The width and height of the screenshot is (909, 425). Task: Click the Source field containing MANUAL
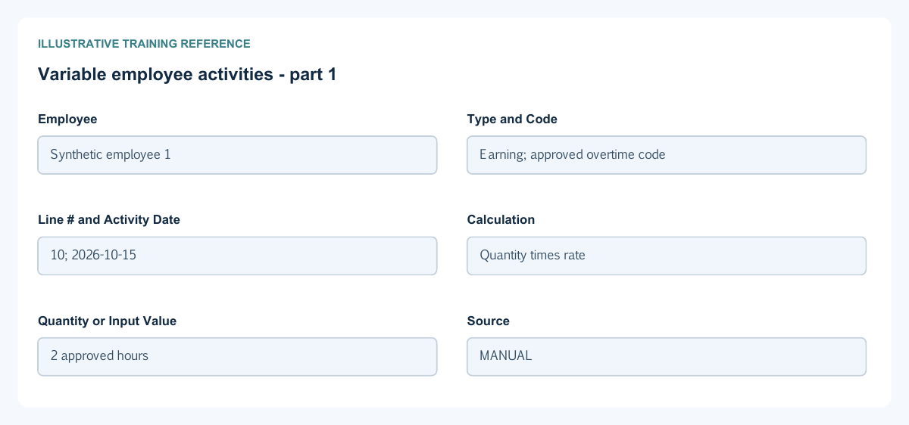(x=667, y=356)
